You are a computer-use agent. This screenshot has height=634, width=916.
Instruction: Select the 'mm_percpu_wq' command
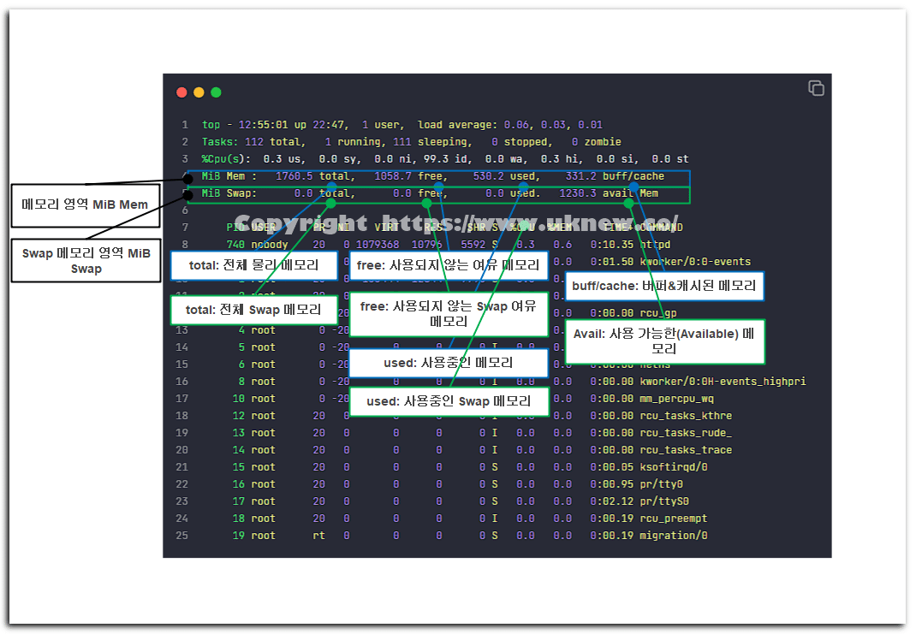676,399
